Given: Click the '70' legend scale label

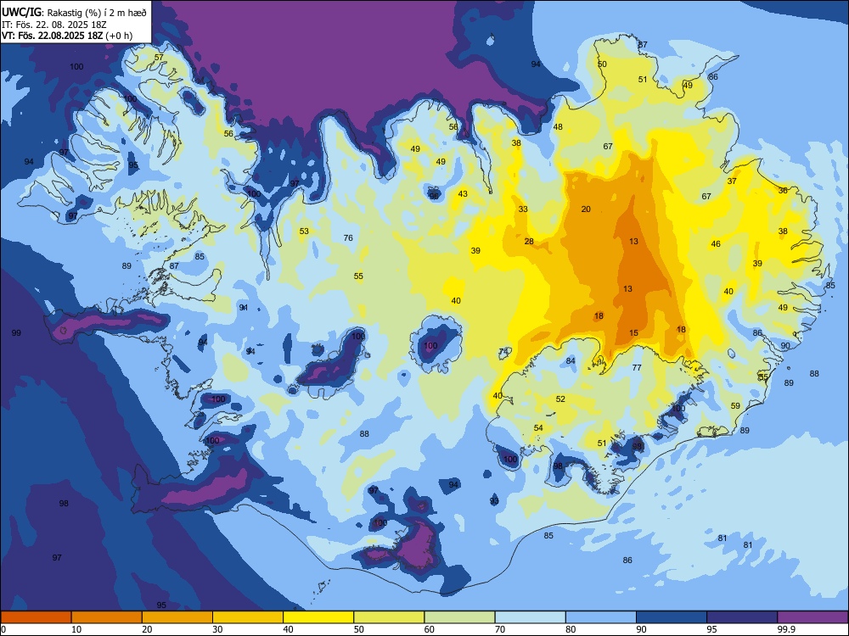Looking at the screenshot, I should 500,629.
